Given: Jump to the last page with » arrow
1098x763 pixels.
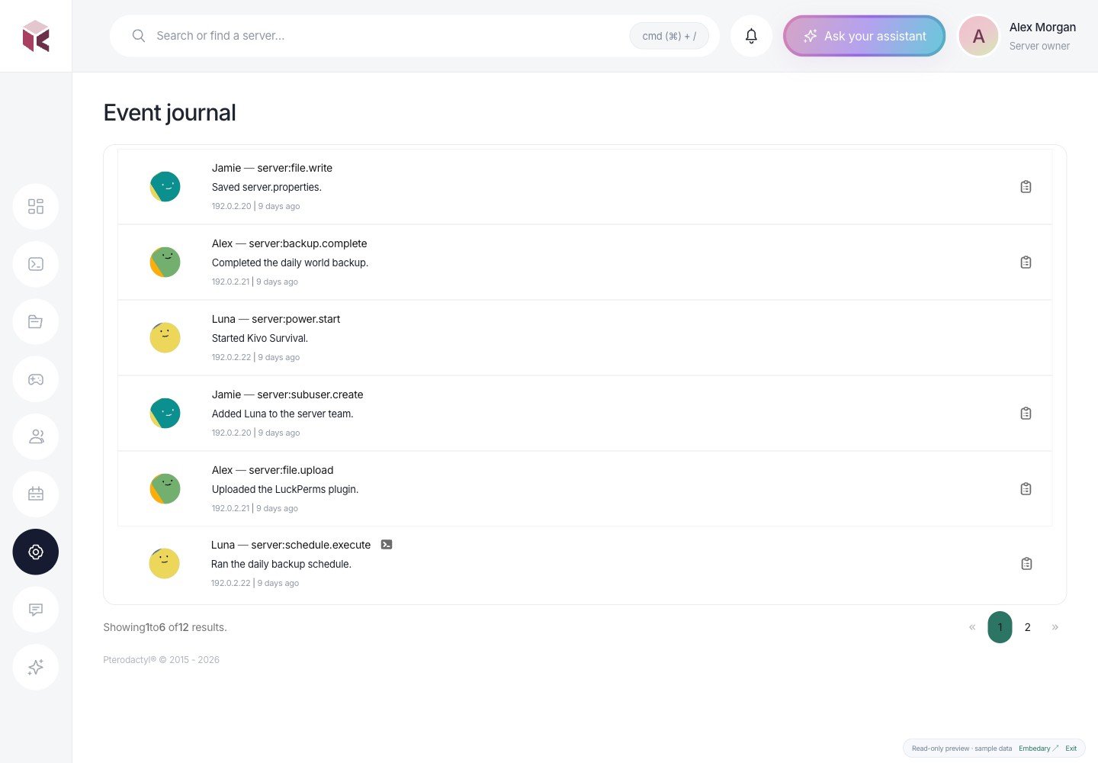Looking at the screenshot, I should (1055, 627).
